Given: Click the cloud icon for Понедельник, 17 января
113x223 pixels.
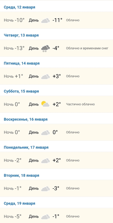Looking at the screenshot, I should (x=45, y=161).
